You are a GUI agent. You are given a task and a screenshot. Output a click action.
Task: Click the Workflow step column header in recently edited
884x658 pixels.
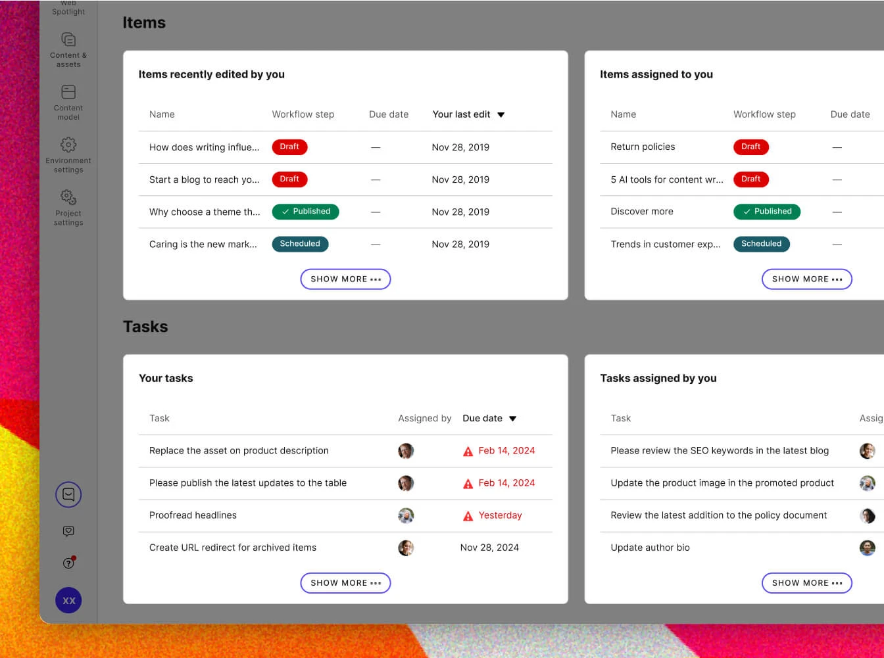[303, 114]
